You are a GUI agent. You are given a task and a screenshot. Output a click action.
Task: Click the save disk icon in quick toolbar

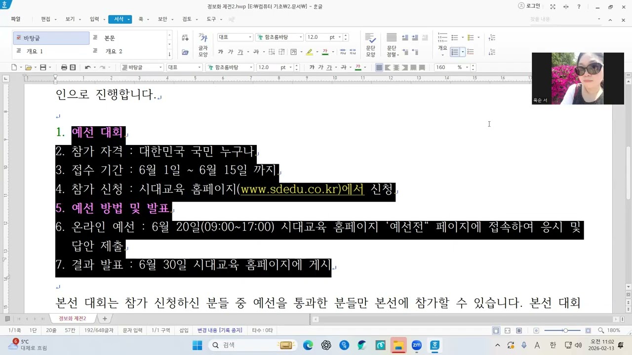pos(43,67)
